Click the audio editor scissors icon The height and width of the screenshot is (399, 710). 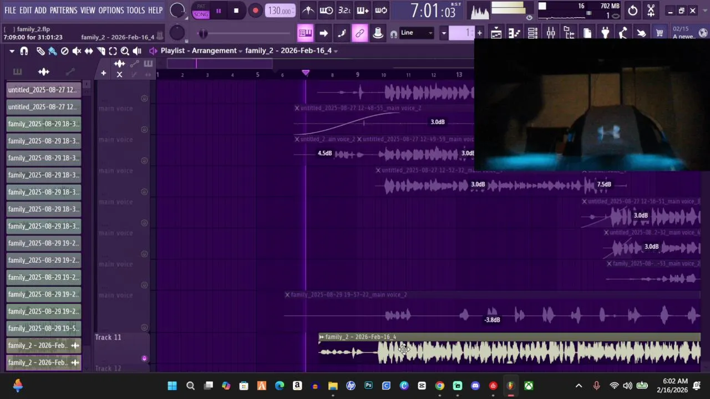pyautogui.click(x=651, y=11)
